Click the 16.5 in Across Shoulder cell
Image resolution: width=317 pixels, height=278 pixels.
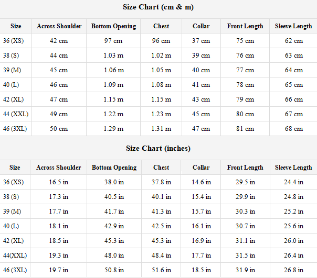(x=59, y=182)
